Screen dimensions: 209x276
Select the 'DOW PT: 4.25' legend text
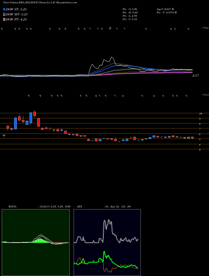(x=16, y=19)
